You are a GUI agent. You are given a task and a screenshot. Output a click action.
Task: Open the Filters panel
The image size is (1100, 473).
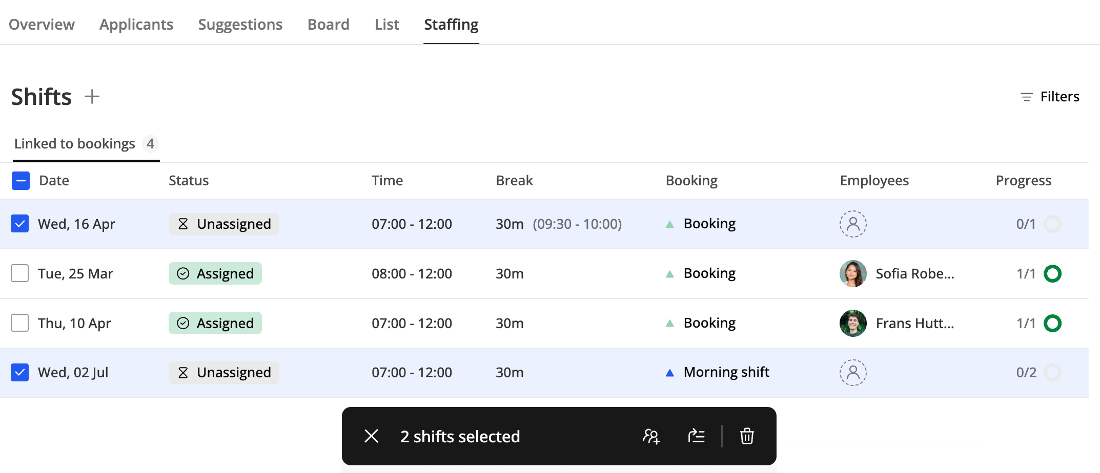point(1050,97)
